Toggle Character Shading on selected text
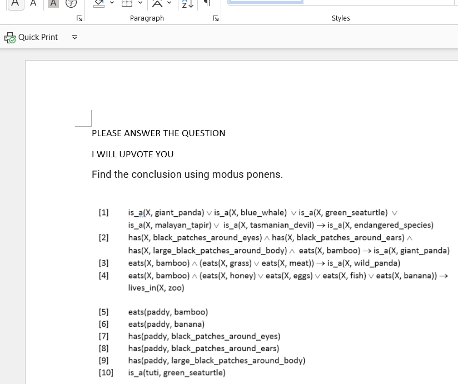 pos(53,4)
